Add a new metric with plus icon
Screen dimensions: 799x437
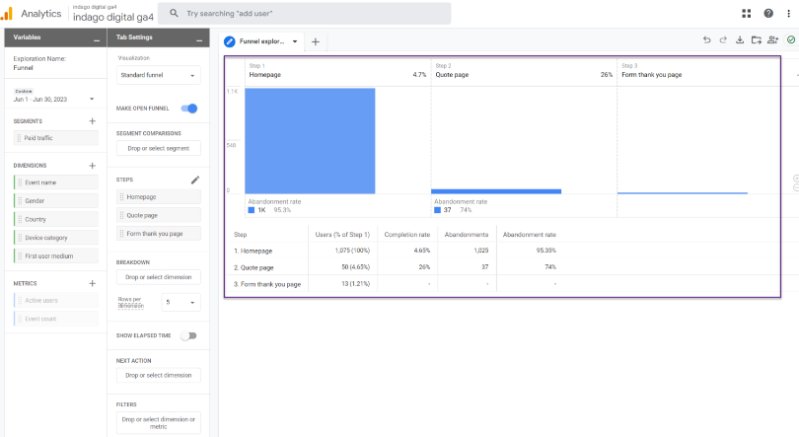coord(92,283)
